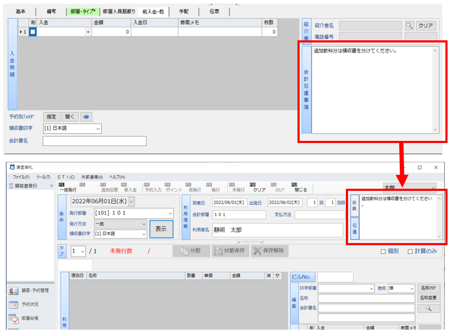Enable the 個別 checkbox
This screenshot has height=335, width=454.
(x=383, y=251)
